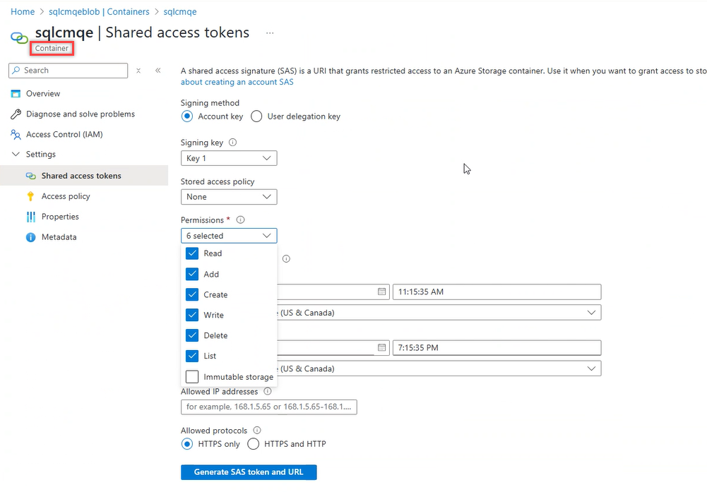Go to the Shared access tokens menu item
Image resolution: width=707 pixels, height=492 pixels.
coord(81,176)
